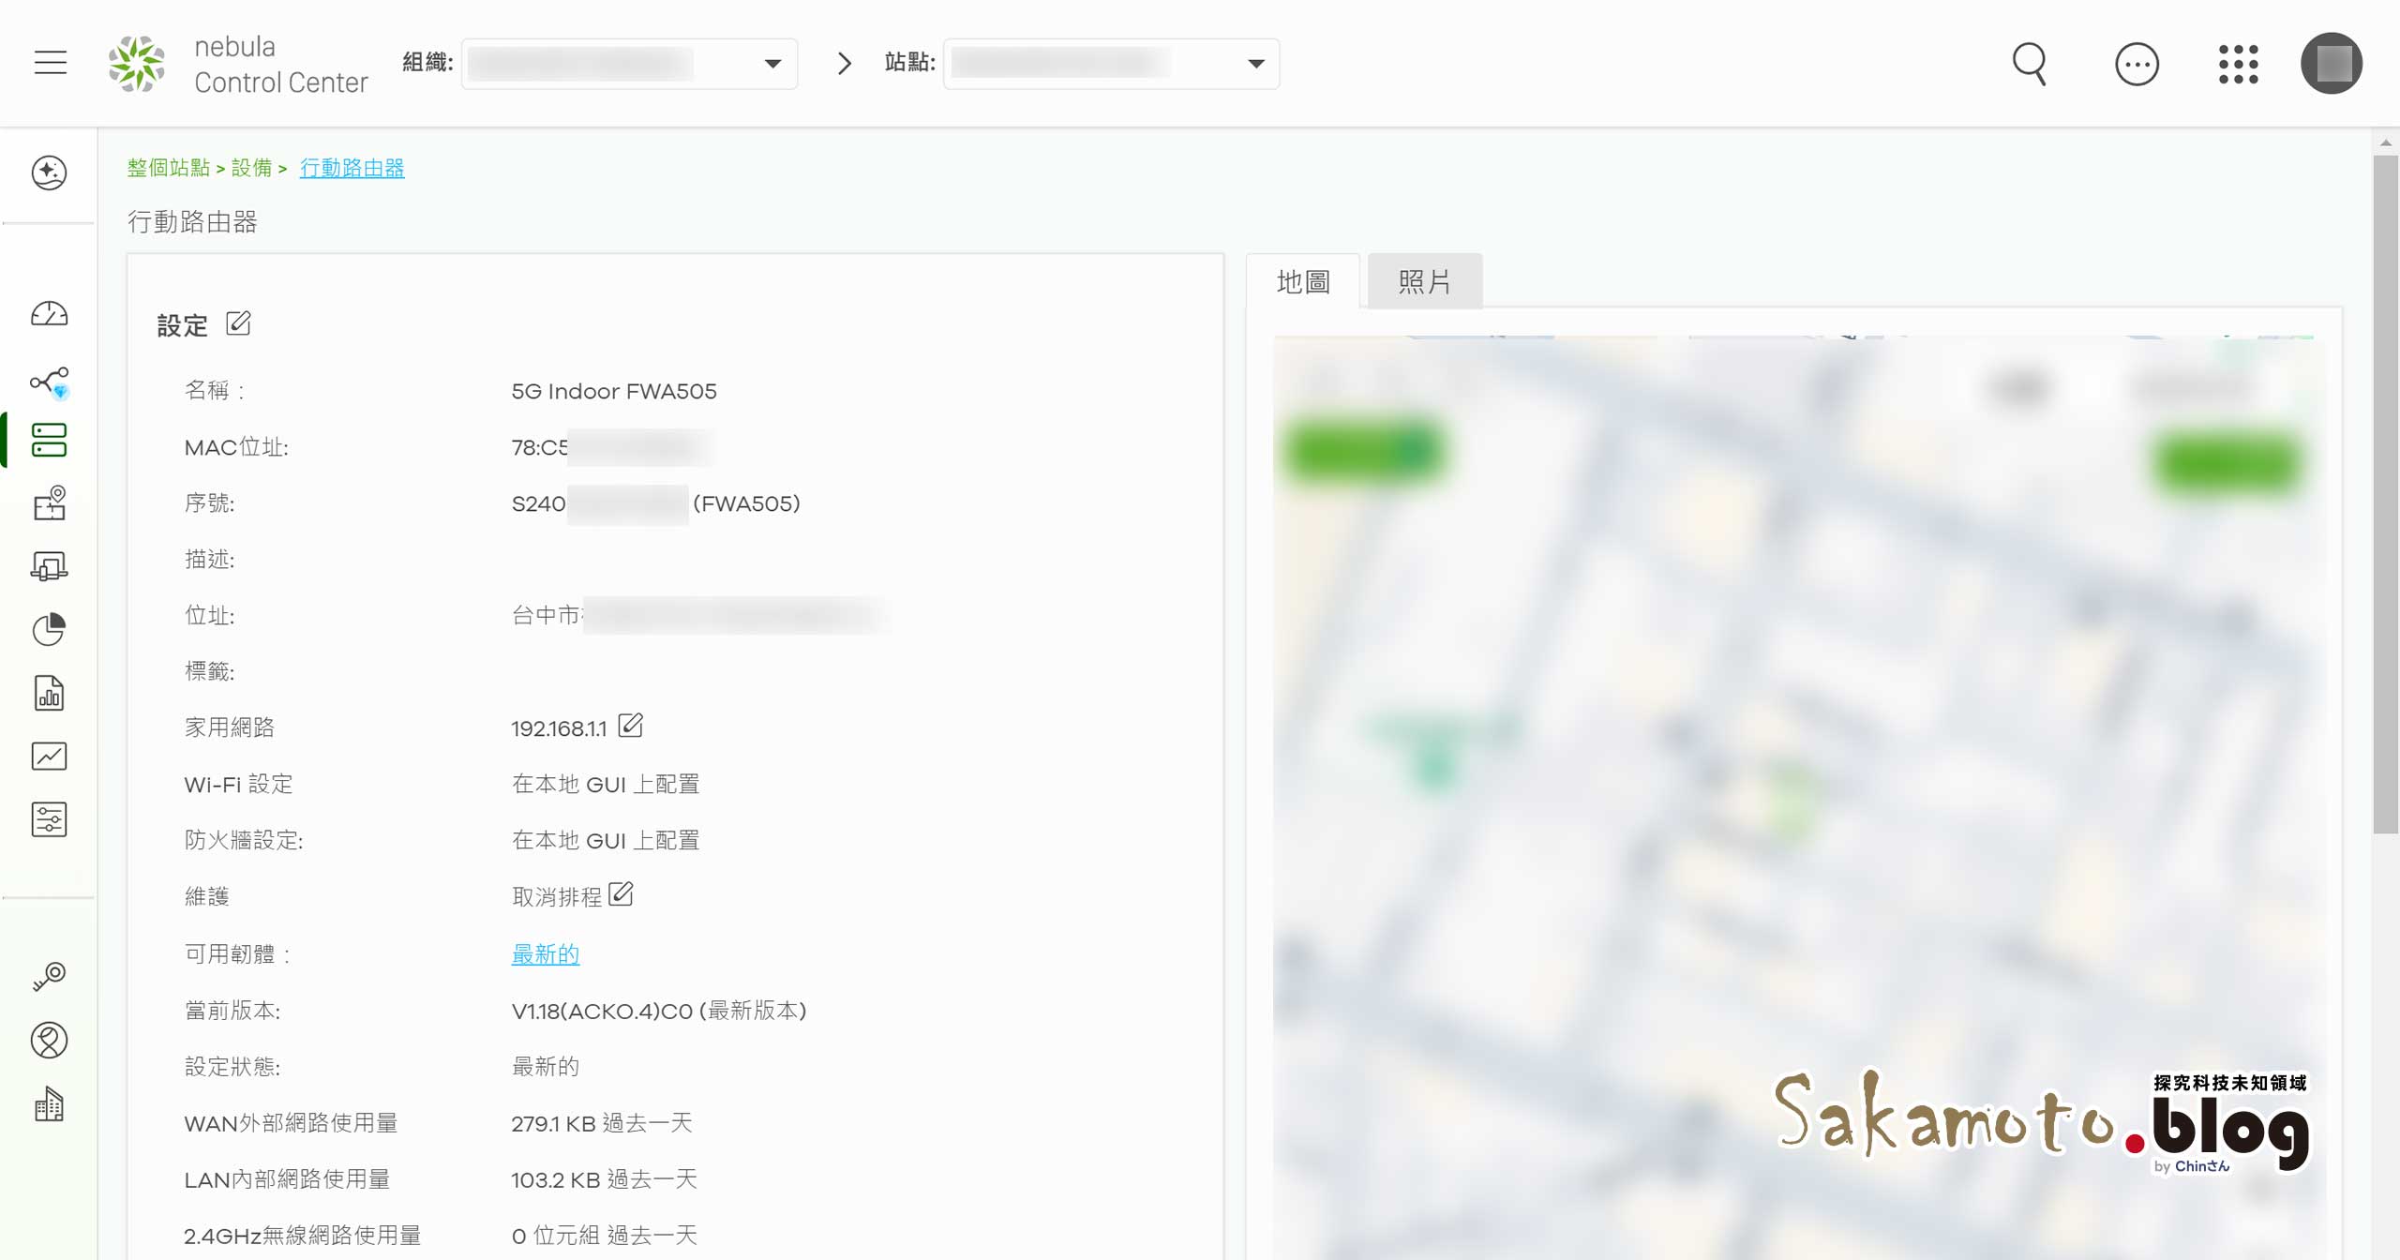Open the 行動路由器 breadcrumb link

point(352,168)
